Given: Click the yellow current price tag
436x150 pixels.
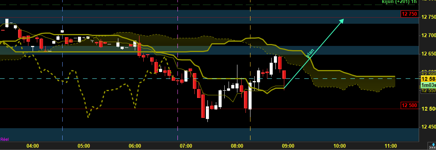Looking at the screenshot, I should pyautogui.click(x=428, y=79).
